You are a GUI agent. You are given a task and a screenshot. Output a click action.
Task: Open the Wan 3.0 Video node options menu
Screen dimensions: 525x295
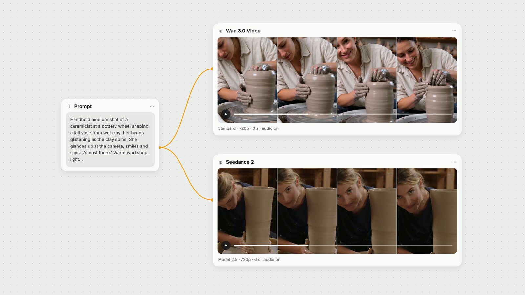pyautogui.click(x=454, y=31)
